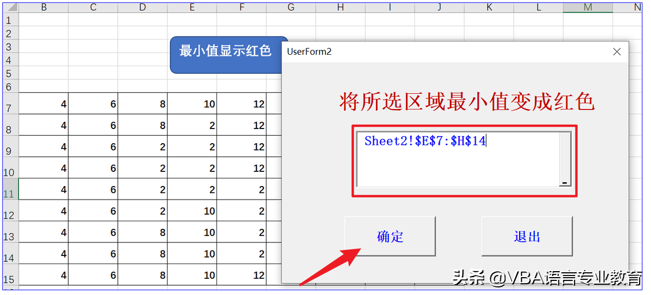Viewport: 651px width, 295px height.
Task: Select column I header
Action: [x=390, y=8]
